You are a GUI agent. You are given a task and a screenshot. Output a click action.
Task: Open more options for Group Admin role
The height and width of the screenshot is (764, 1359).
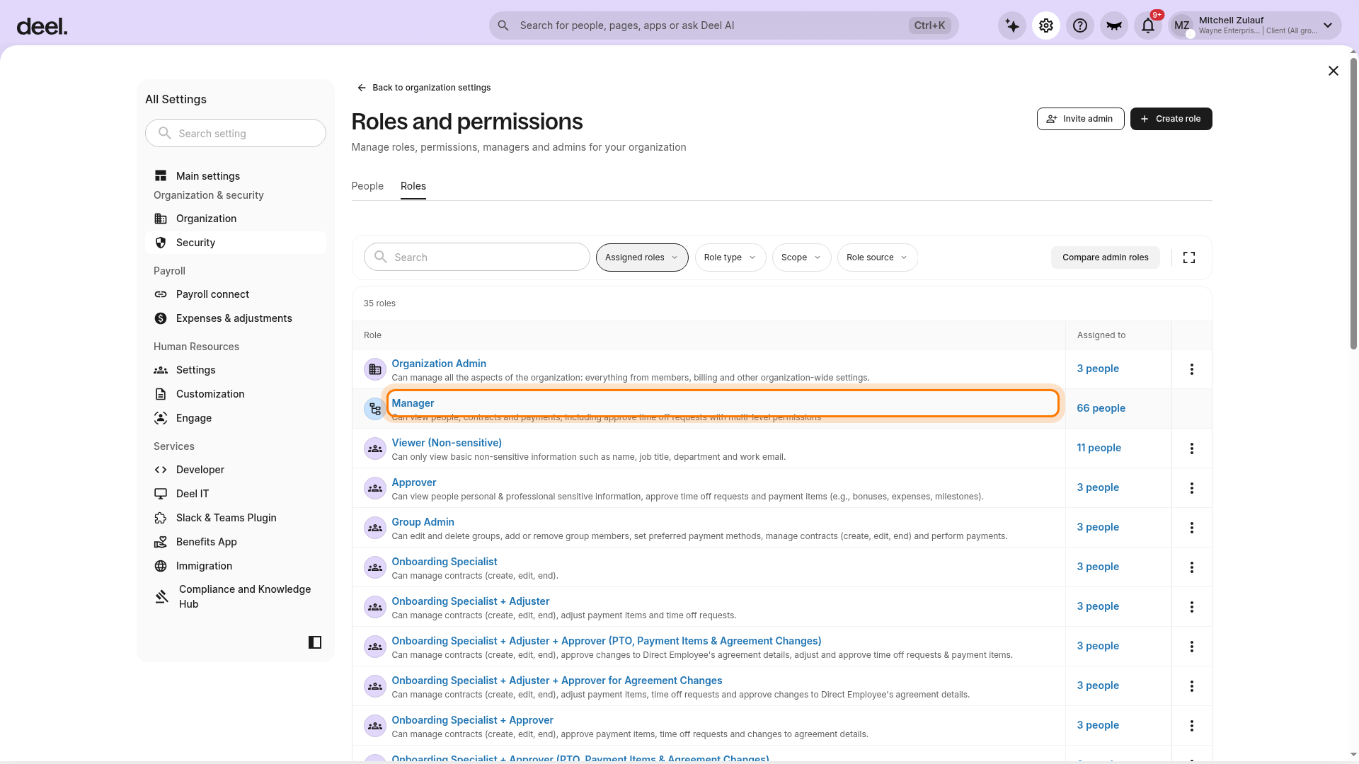click(1192, 528)
